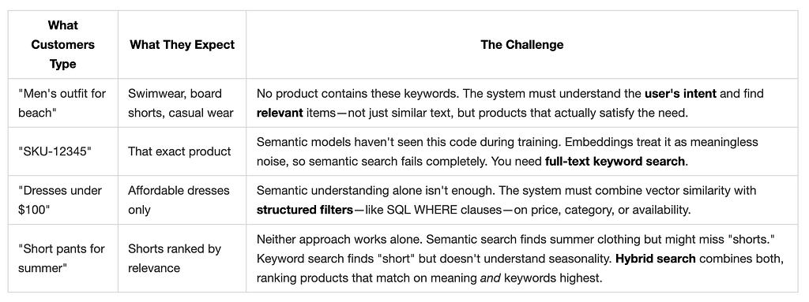809x302 pixels.
Task: Click the "Affordable dresses only" cell
Action: coord(182,200)
